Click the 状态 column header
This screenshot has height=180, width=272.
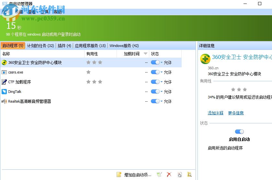[x=165, y=54]
